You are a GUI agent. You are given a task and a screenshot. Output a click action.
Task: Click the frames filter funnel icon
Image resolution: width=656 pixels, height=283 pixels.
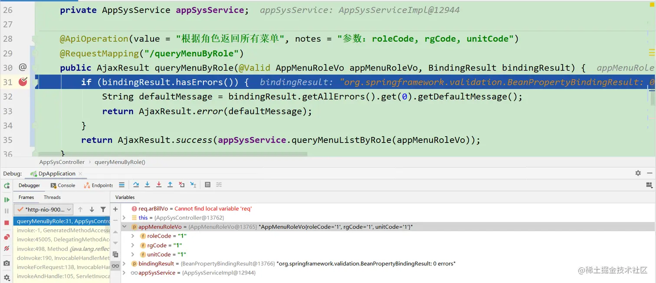click(x=103, y=209)
